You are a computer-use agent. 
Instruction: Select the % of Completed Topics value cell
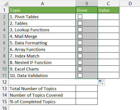87,102
